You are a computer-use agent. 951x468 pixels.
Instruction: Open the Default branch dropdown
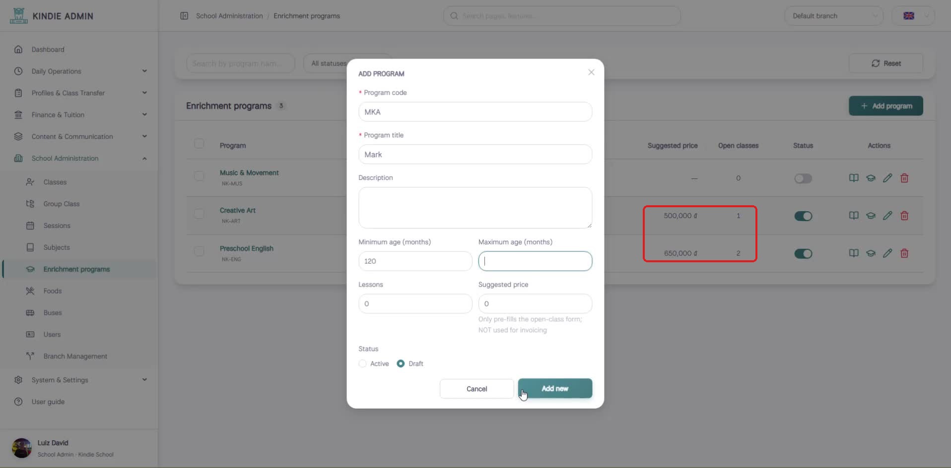[834, 16]
